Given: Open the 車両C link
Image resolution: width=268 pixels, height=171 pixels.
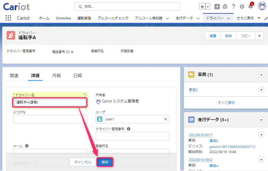Looking at the screenshot, I should (193, 90).
